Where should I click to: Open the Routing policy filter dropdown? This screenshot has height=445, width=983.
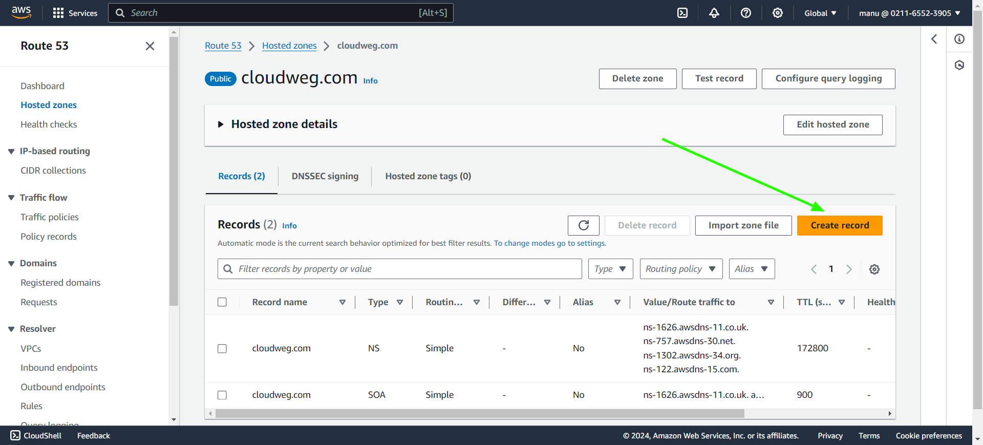681,269
